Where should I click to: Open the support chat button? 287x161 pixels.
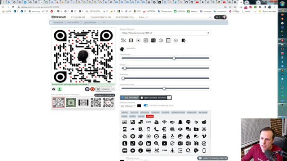click(213, 158)
